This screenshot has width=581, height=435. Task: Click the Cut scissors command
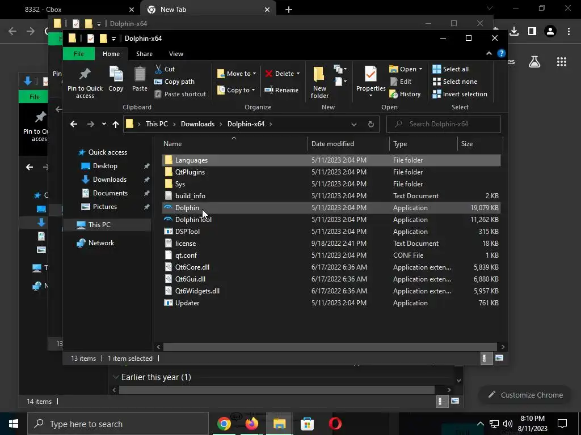pos(165,69)
